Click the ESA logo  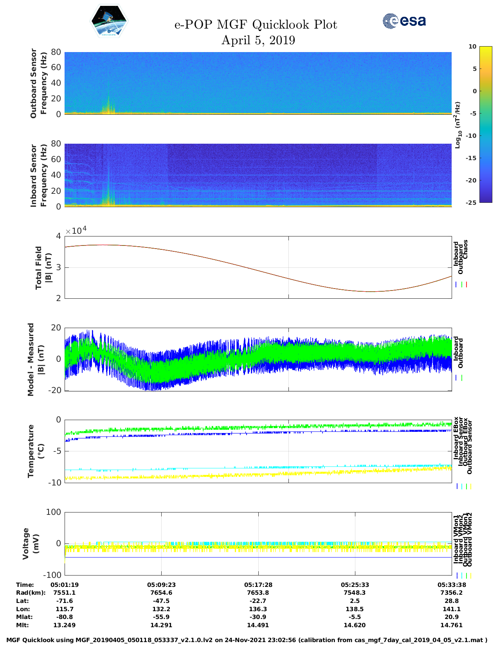coord(404,21)
